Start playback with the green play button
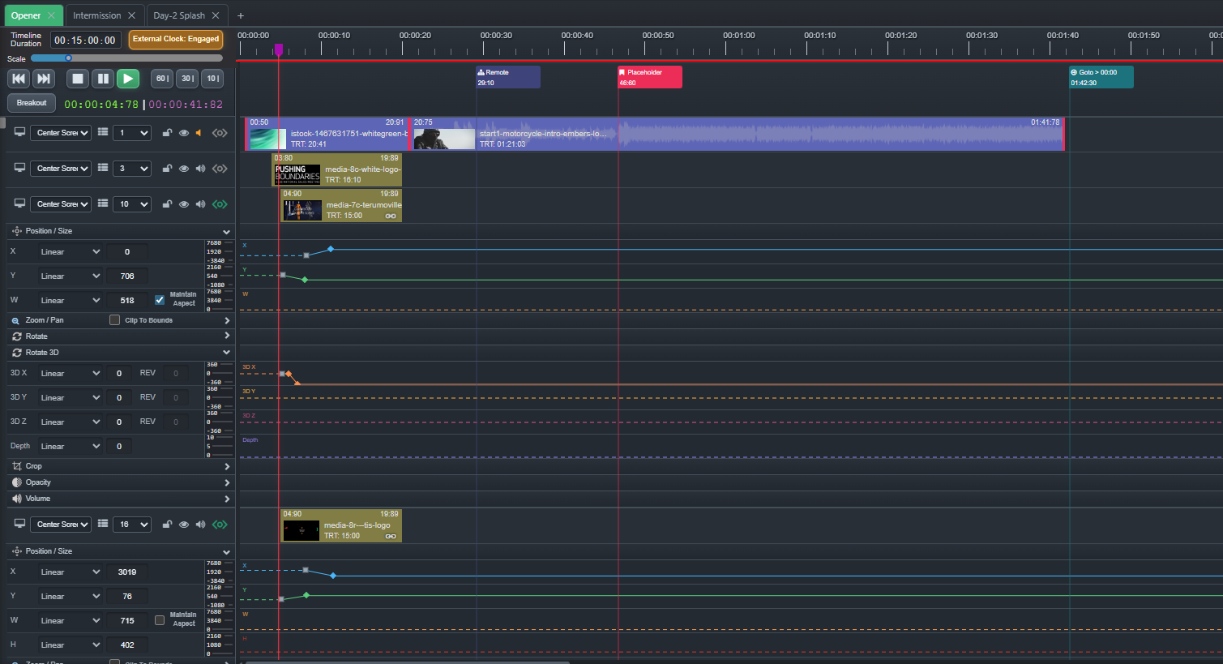This screenshot has width=1223, height=664. coord(128,79)
